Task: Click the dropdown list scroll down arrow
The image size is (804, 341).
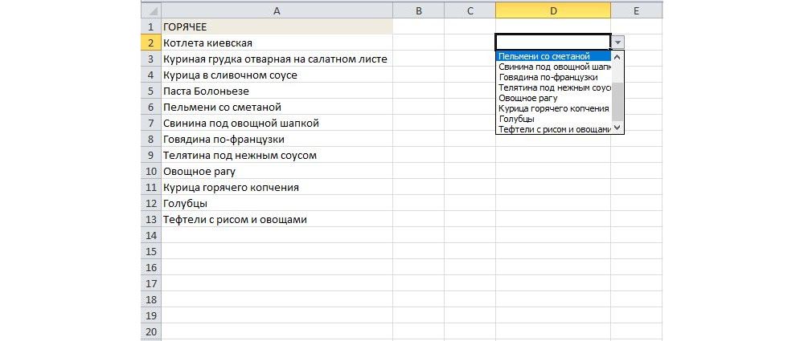Action: tap(617, 128)
